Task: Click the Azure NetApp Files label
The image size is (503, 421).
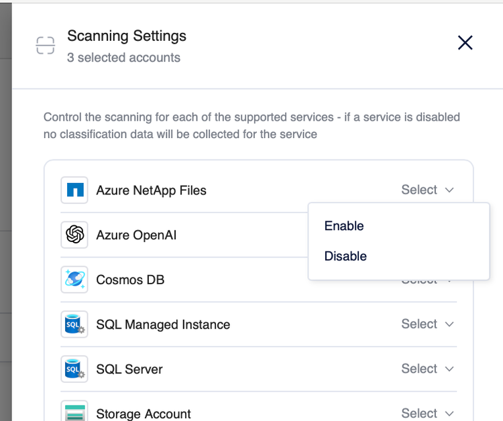Action: (x=151, y=190)
